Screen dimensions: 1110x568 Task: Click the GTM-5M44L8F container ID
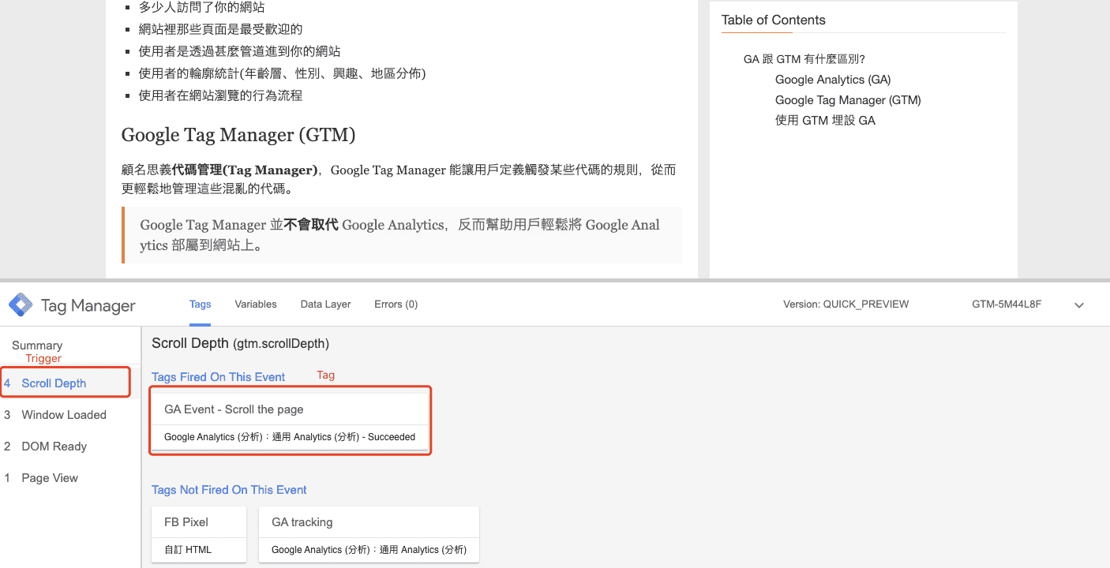click(x=1006, y=304)
